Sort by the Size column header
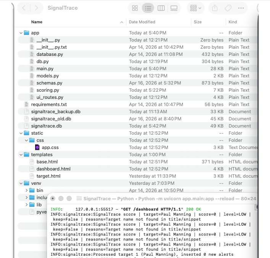 click(197, 22)
